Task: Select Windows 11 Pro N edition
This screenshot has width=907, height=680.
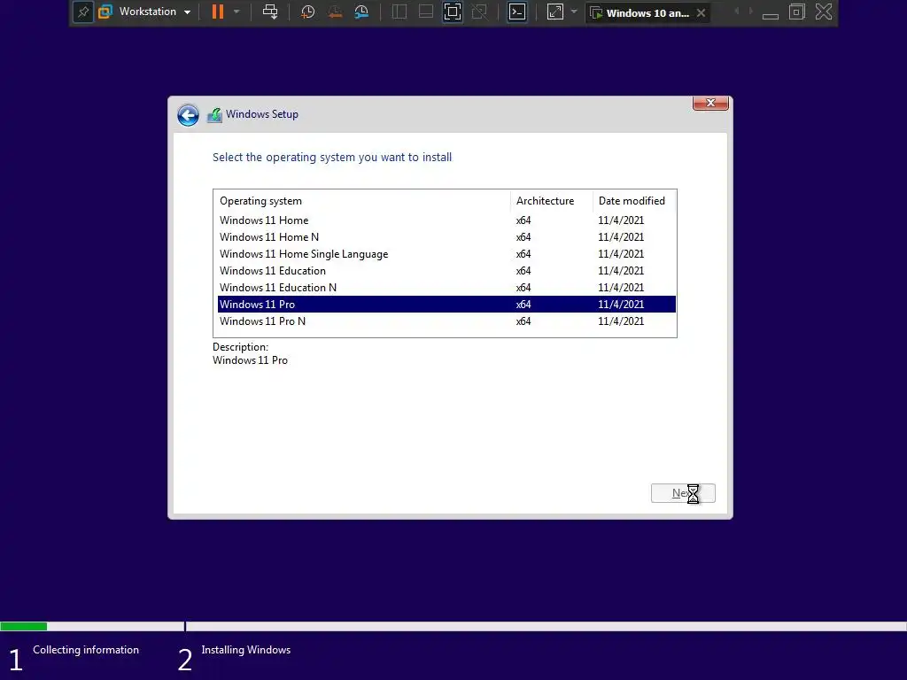Action: click(x=446, y=321)
